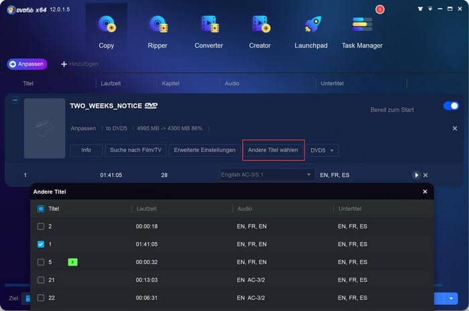Toggle the Bereit zum Start switch
Image resolution: width=469 pixels, height=311 pixels.
(451, 106)
